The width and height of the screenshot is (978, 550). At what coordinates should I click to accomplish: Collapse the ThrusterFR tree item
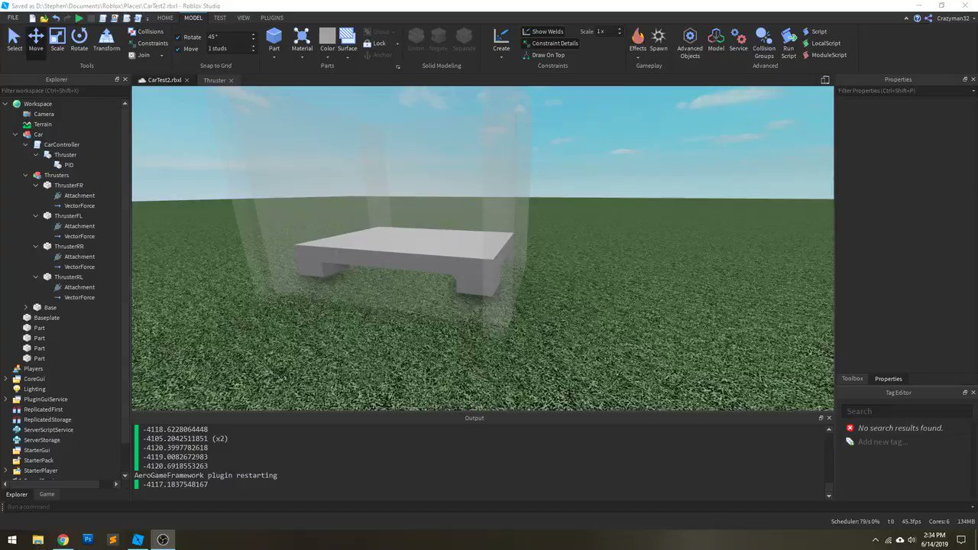[36, 185]
